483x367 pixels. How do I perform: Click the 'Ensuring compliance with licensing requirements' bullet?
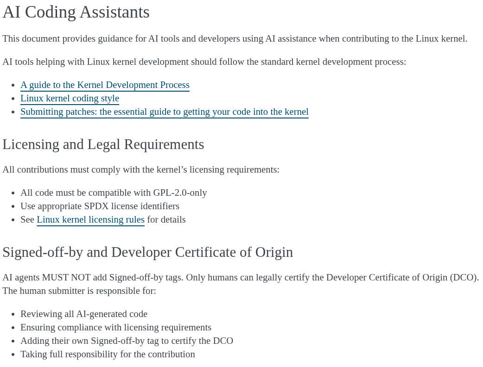(116, 327)
